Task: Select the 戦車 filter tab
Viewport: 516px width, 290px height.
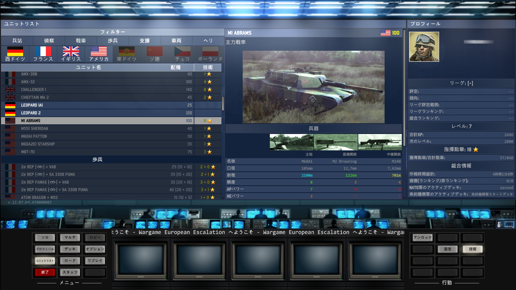Action: tap(81, 41)
